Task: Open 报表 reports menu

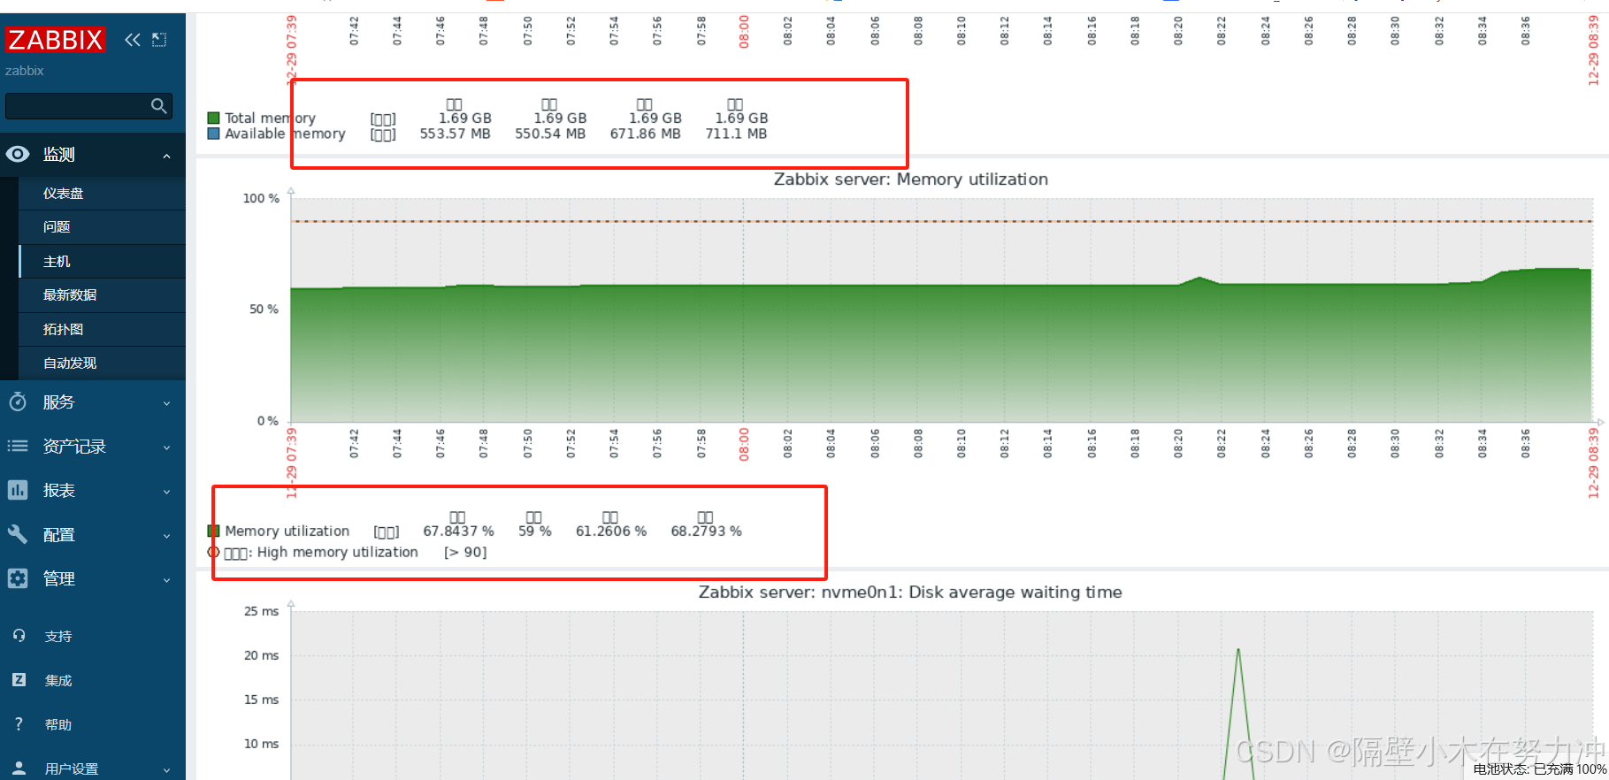Action: [x=58, y=491]
